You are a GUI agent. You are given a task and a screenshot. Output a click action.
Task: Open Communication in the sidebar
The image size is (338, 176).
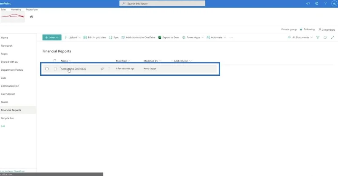tap(10, 86)
